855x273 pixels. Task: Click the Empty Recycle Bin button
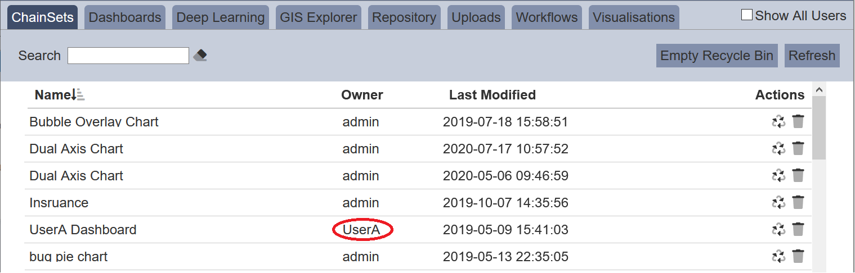(717, 56)
